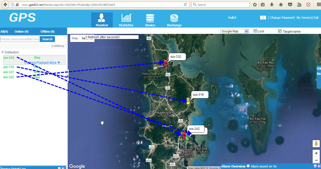This screenshot has height=169, width=321.
Task: Click the ณข-318 label bubble on the map
Action: tap(200, 95)
